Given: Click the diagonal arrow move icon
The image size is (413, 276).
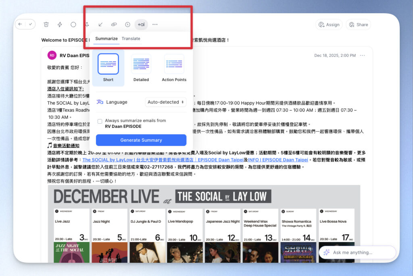Looking at the screenshot, I should click(x=101, y=24).
